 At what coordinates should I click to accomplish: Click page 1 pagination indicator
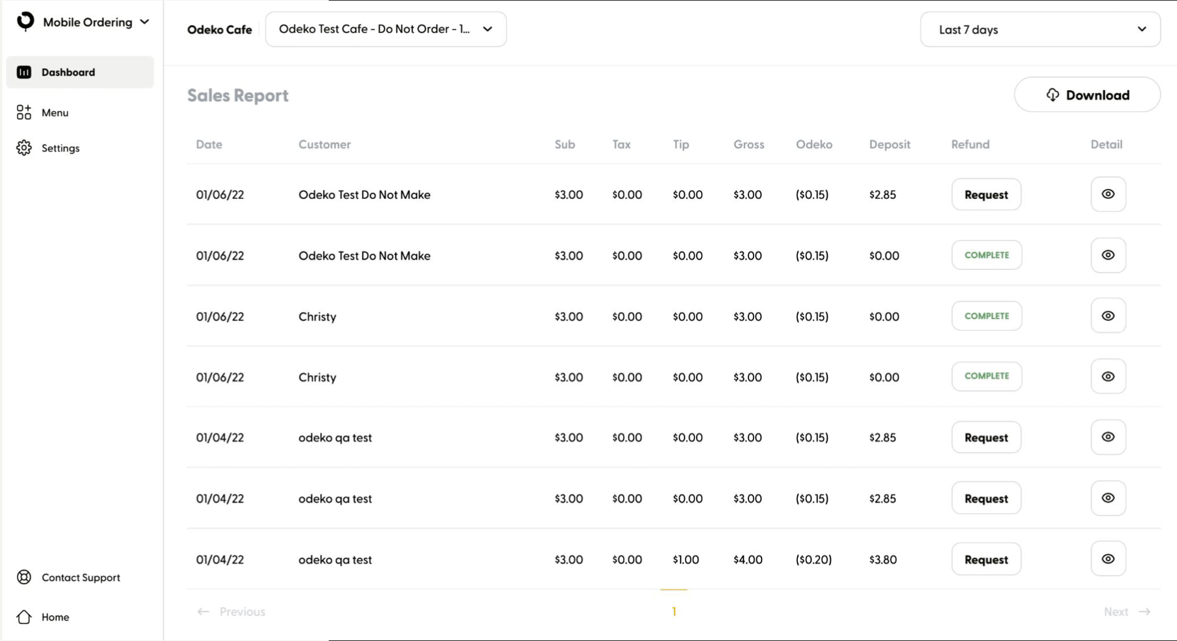pyautogui.click(x=674, y=611)
